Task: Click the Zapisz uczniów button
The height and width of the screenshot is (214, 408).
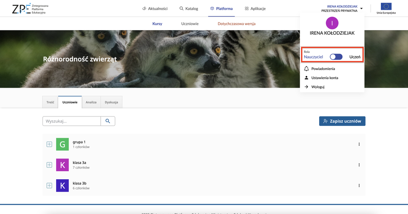Action: click(342, 121)
